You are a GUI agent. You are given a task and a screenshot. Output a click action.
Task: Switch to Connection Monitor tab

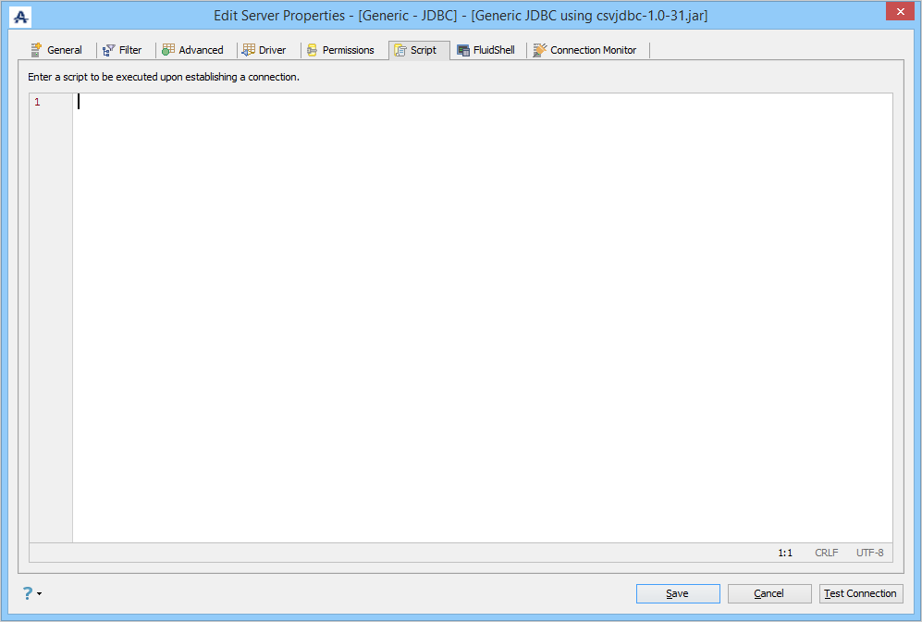tap(584, 50)
